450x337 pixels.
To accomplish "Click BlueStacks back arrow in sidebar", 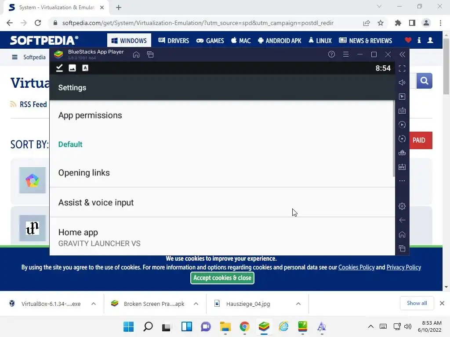I will [402, 220].
